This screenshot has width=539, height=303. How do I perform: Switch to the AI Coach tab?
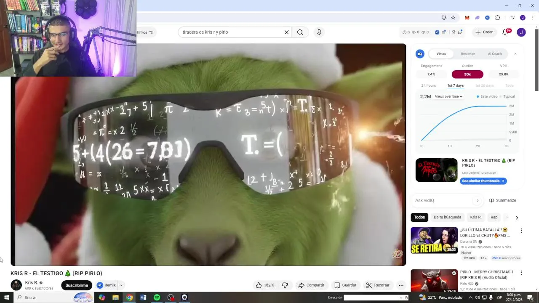click(x=495, y=54)
